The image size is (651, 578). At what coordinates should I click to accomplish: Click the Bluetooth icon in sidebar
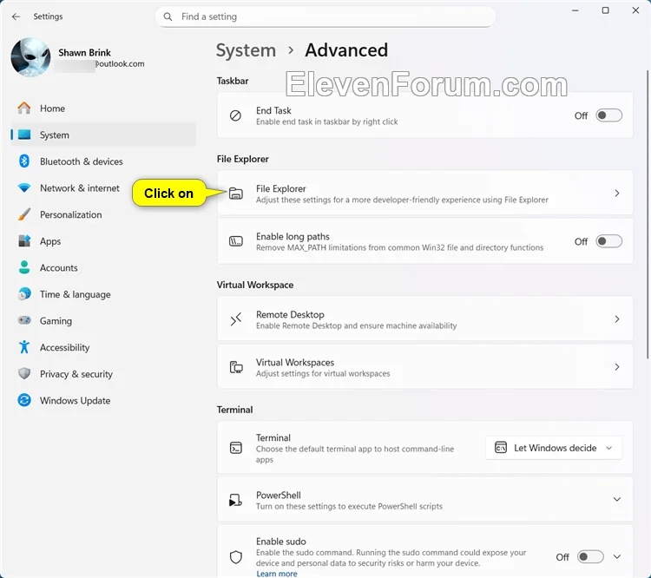pos(24,161)
